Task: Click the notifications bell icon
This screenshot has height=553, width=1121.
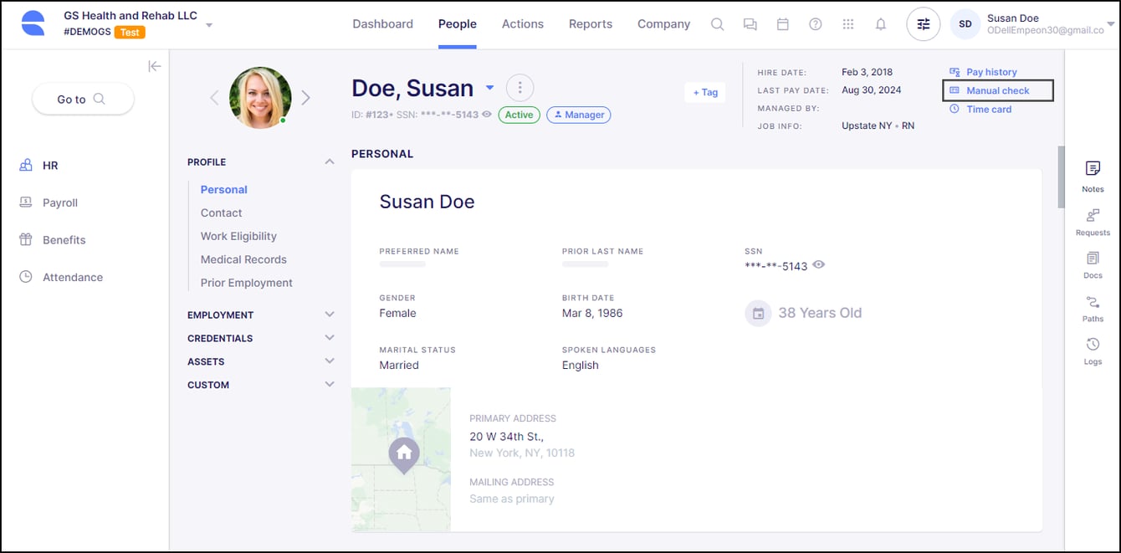Action: [x=880, y=24]
